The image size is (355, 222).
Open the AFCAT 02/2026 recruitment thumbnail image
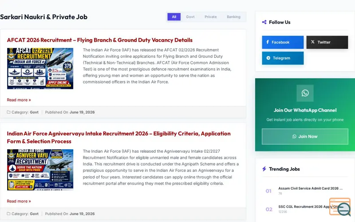click(40, 68)
